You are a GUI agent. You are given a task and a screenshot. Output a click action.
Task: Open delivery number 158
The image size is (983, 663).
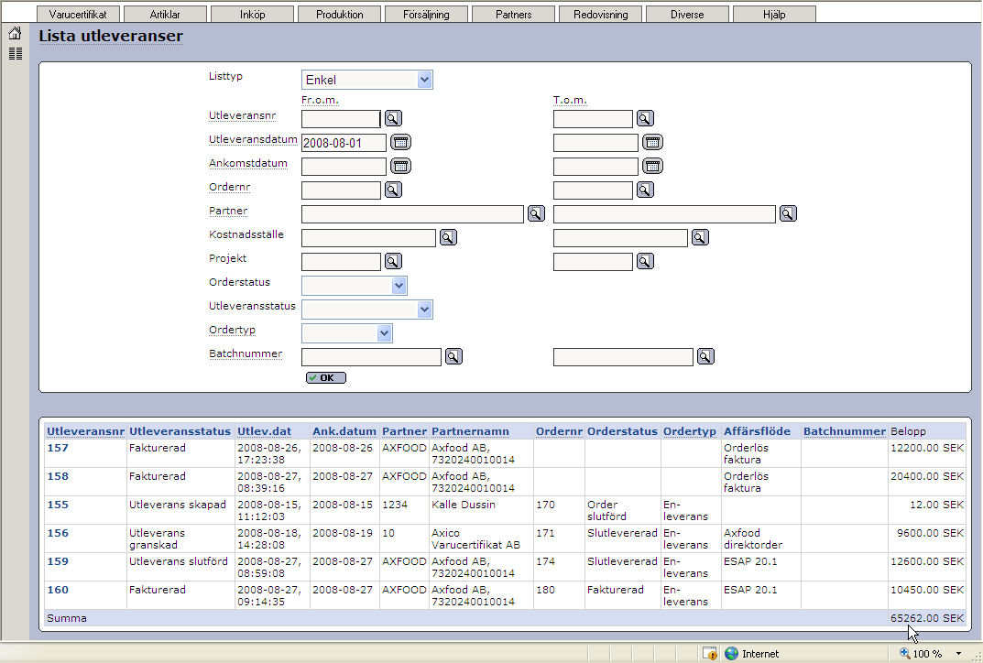click(x=58, y=476)
